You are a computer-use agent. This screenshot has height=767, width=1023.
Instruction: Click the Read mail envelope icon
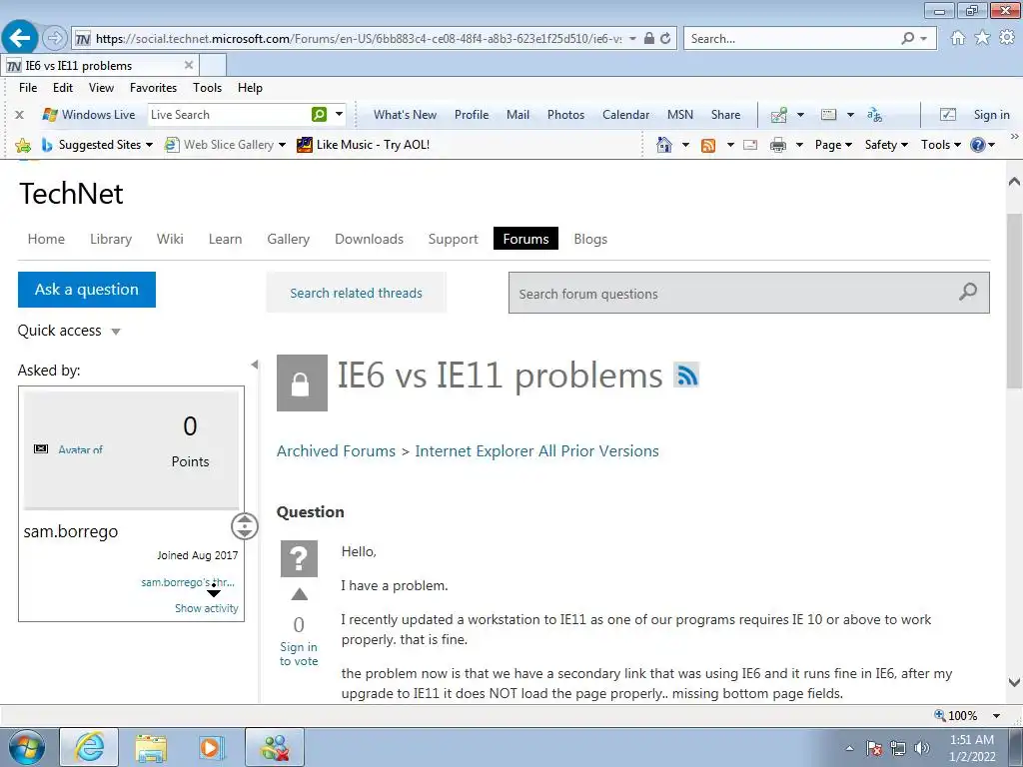coord(750,145)
